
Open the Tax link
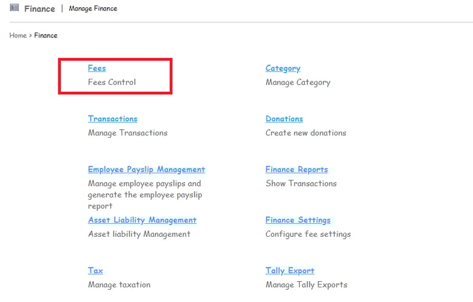click(x=95, y=271)
